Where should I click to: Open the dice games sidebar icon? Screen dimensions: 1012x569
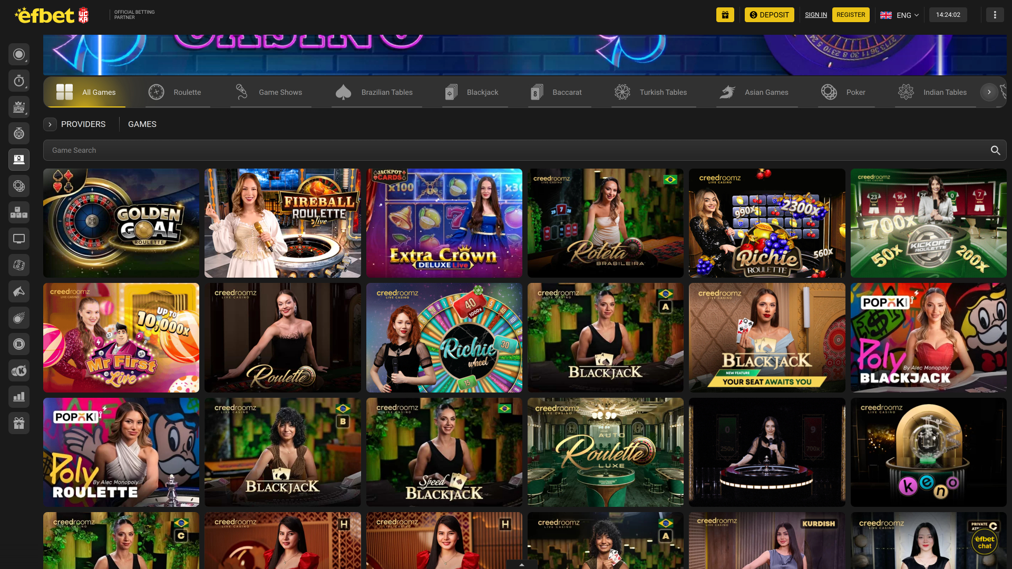tap(19, 265)
